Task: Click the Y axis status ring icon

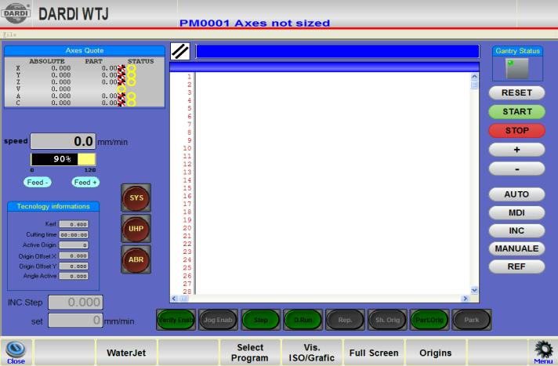Action: (x=132, y=75)
